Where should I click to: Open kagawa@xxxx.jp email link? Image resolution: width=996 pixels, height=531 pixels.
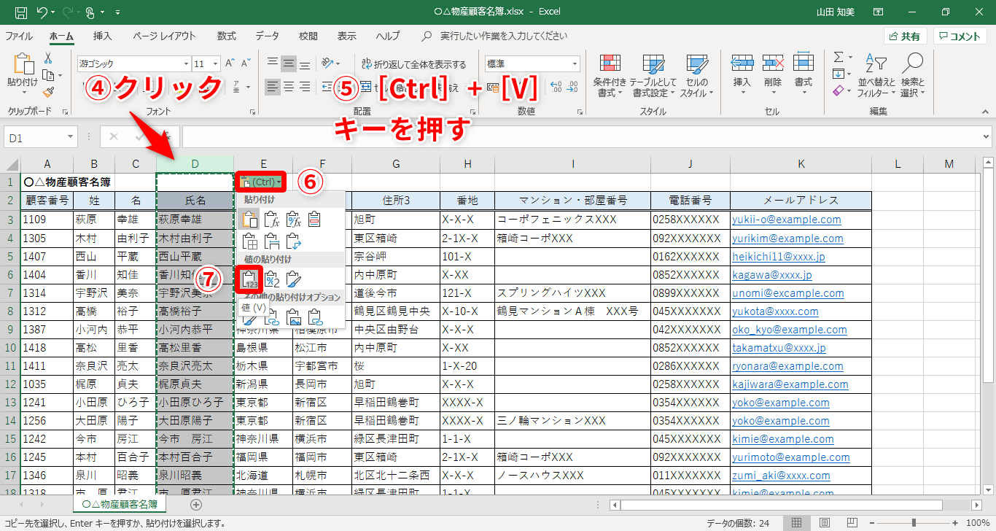(x=771, y=275)
